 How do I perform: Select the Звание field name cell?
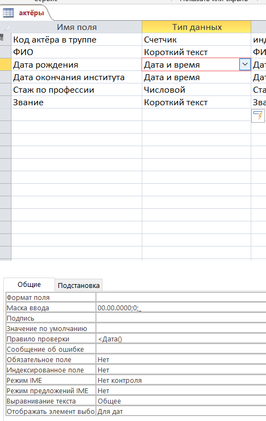pos(76,103)
